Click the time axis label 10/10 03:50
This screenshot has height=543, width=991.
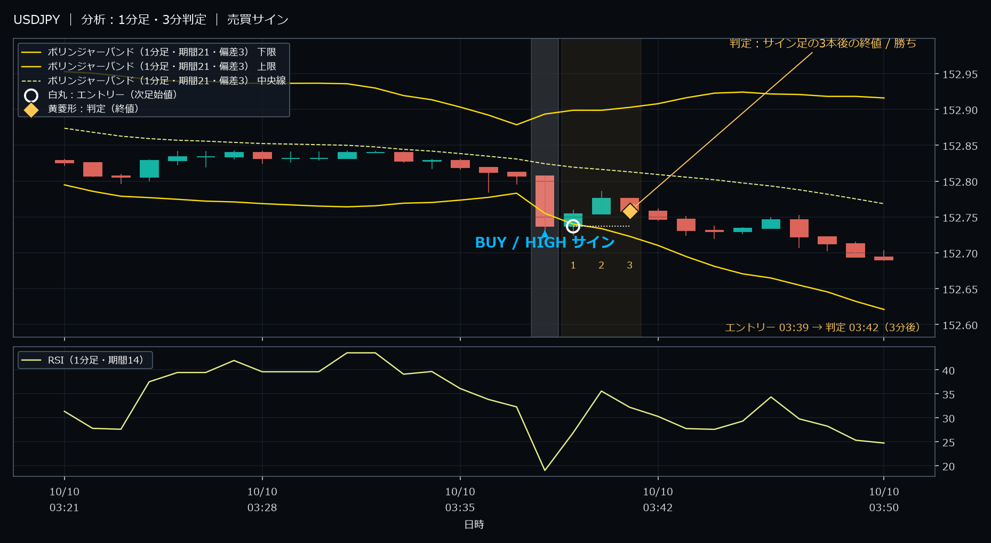[x=884, y=500]
